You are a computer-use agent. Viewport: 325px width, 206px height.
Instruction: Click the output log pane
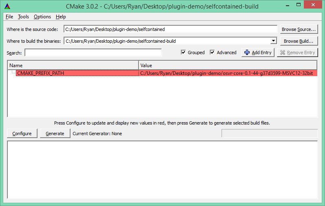[x=162, y=169]
